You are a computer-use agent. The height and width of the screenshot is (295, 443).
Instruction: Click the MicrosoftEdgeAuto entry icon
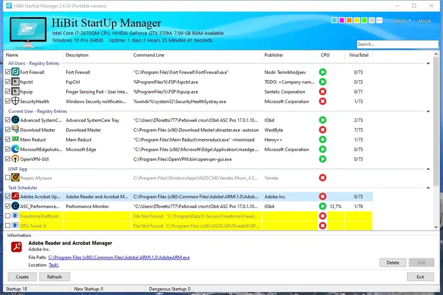[x=16, y=149]
